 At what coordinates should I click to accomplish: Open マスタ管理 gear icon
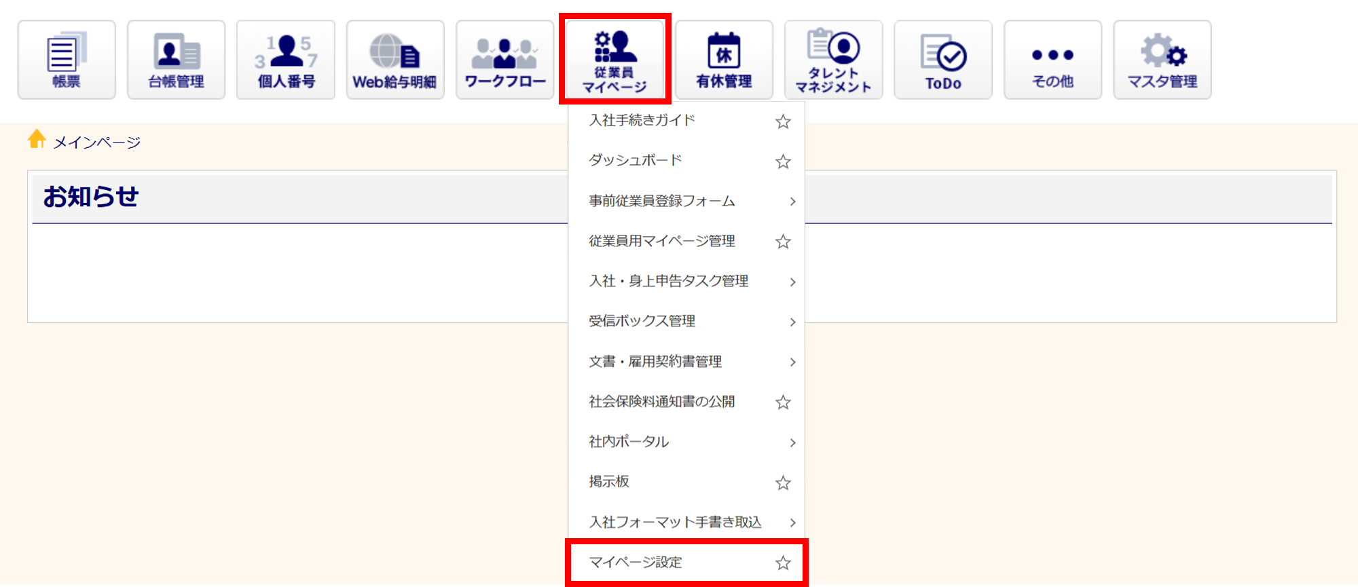click(x=1162, y=60)
